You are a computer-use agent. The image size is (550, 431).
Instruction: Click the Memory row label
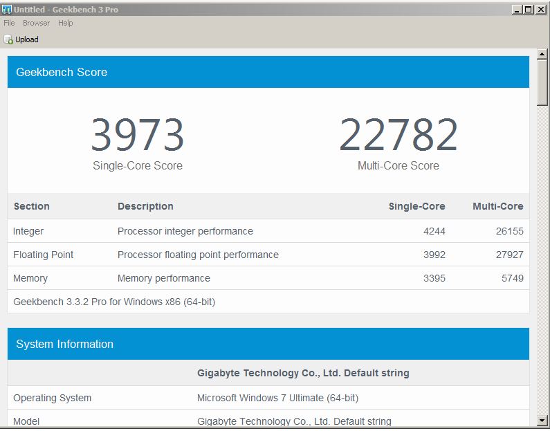tap(30, 278)
